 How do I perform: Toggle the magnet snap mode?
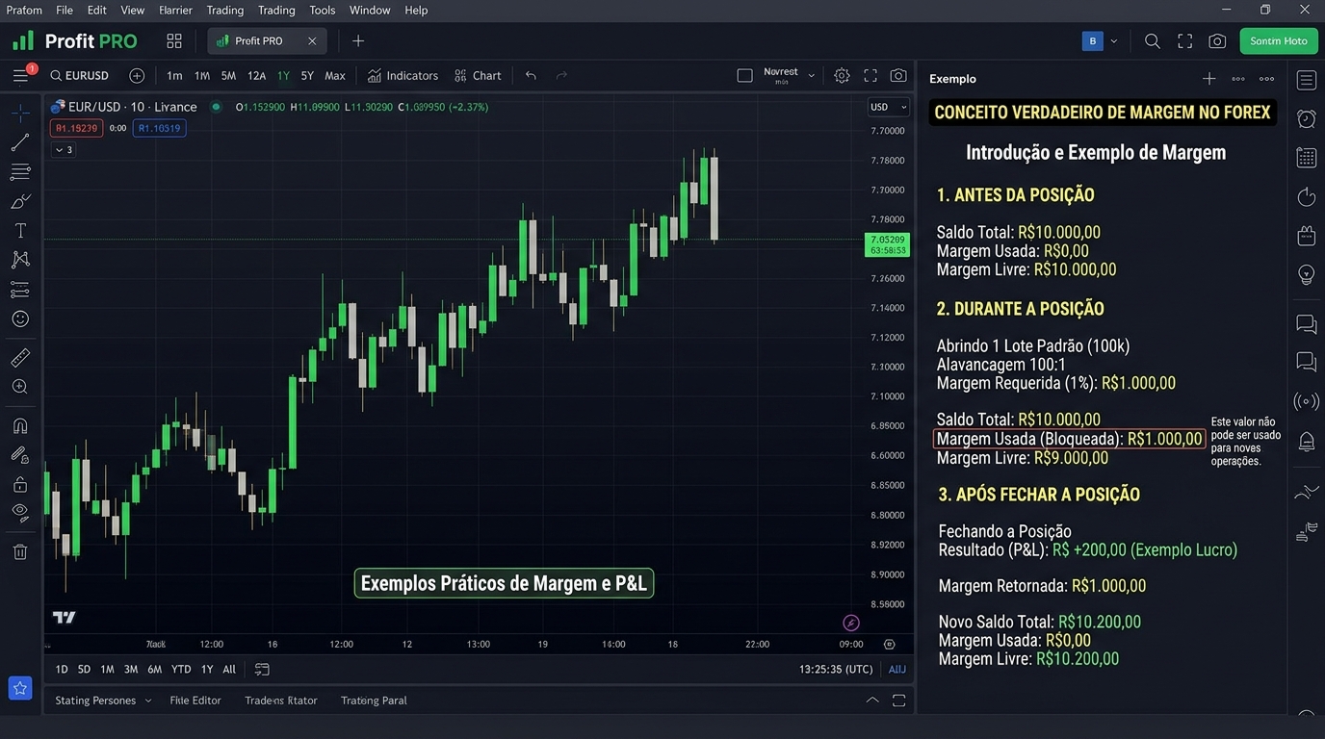(x=20, y=425)
